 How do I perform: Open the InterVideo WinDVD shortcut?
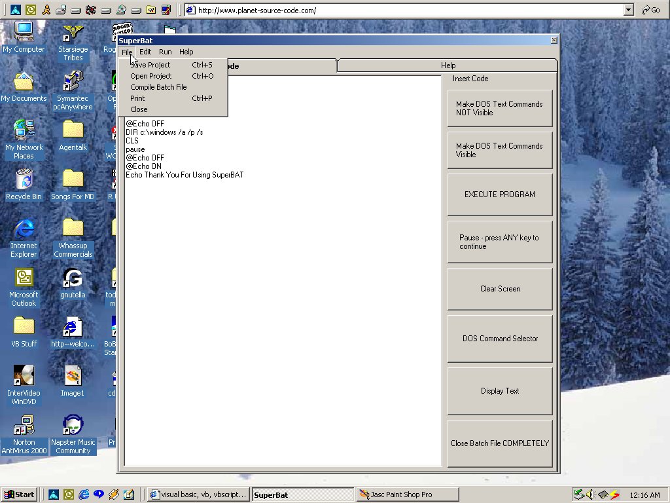[24, 377]
